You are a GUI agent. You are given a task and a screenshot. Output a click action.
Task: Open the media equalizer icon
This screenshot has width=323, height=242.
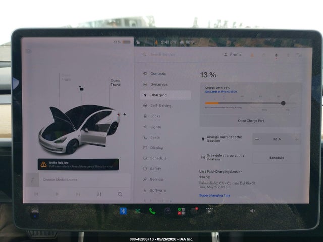[99, 194]
